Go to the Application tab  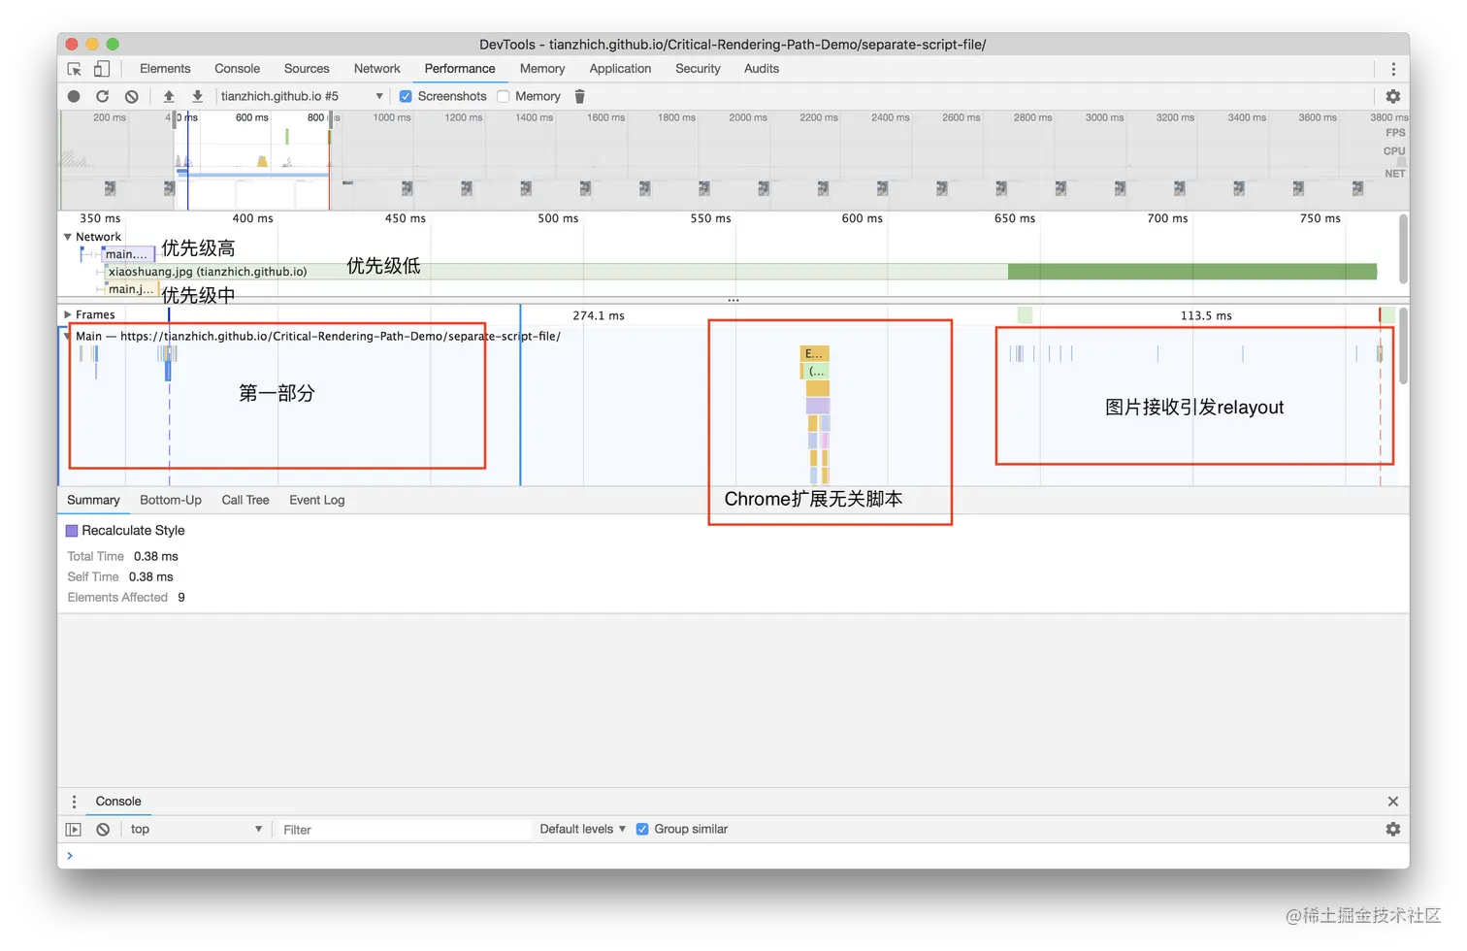pos(620,69)
